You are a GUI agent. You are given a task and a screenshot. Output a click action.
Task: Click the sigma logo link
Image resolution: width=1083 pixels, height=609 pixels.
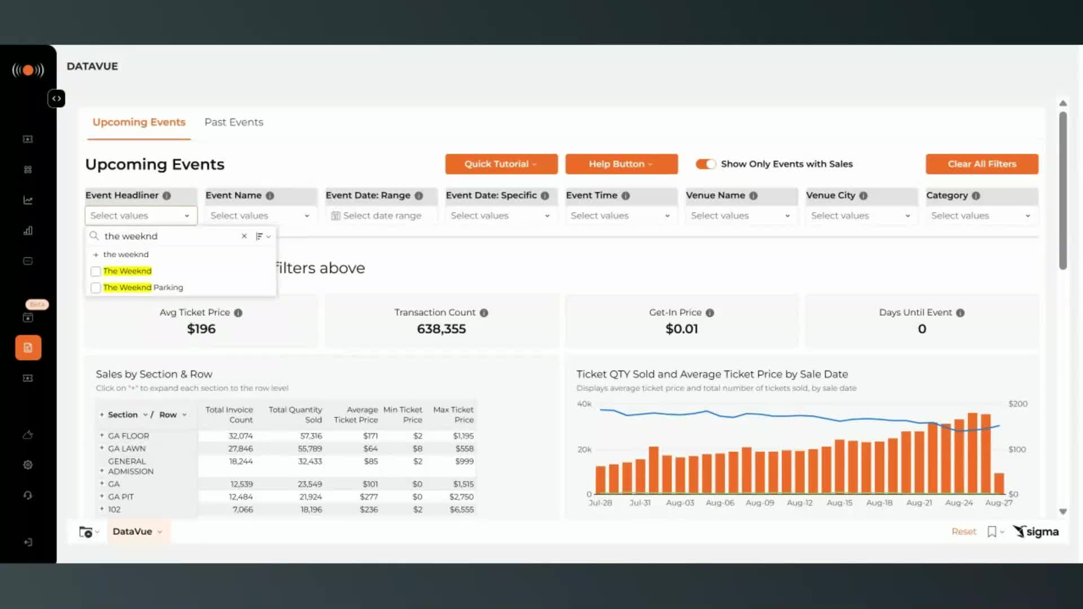(1036, 532)
